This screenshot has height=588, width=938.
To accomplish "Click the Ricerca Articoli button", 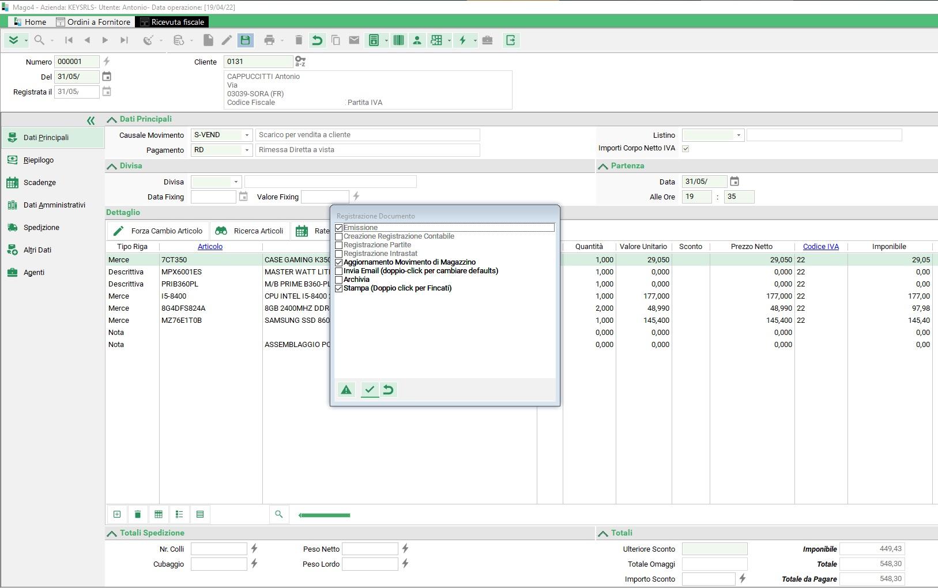I will pyautogui.click(x=250, y=231).
